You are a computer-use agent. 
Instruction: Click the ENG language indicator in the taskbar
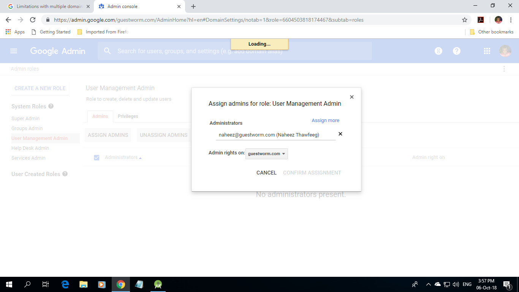click(467, 284)
